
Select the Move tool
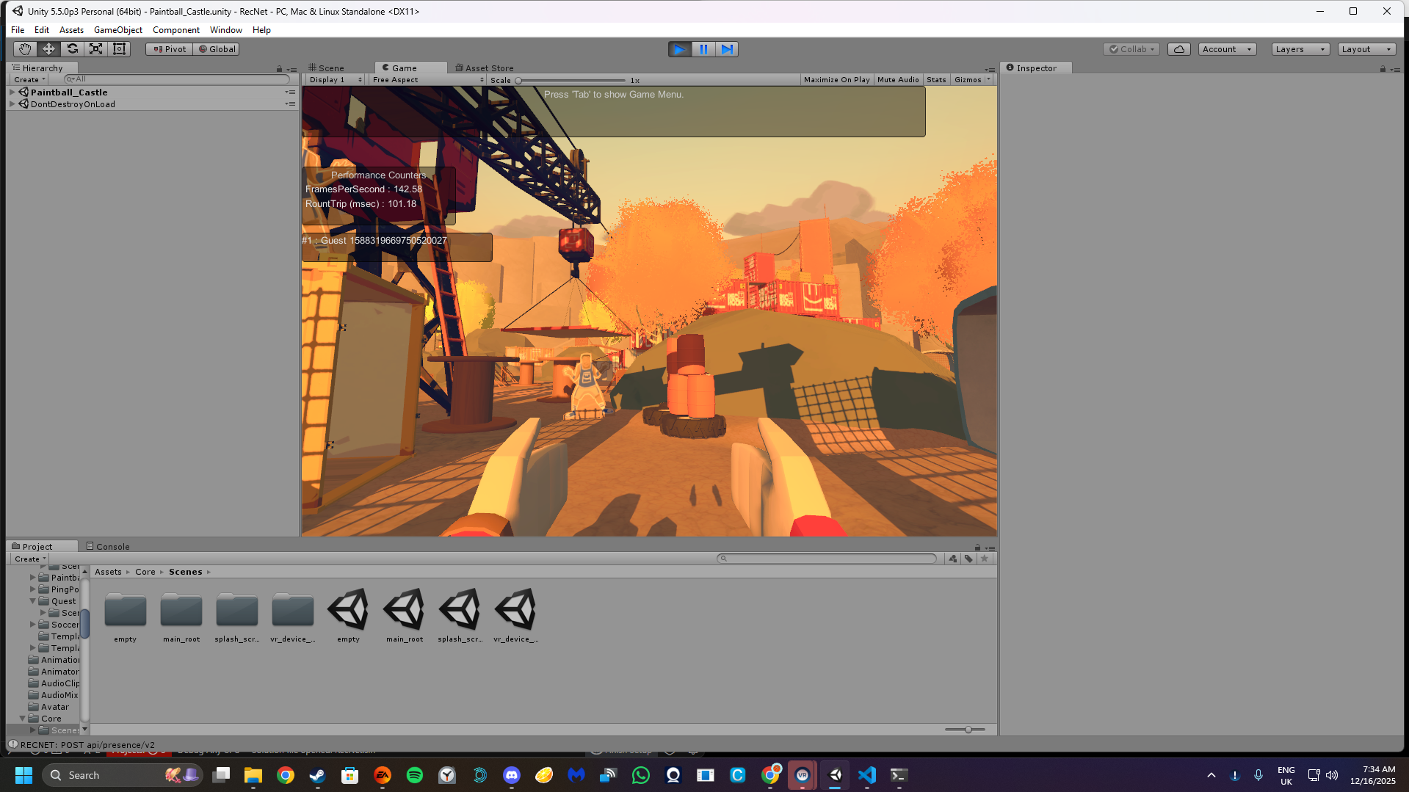(48, 49)
